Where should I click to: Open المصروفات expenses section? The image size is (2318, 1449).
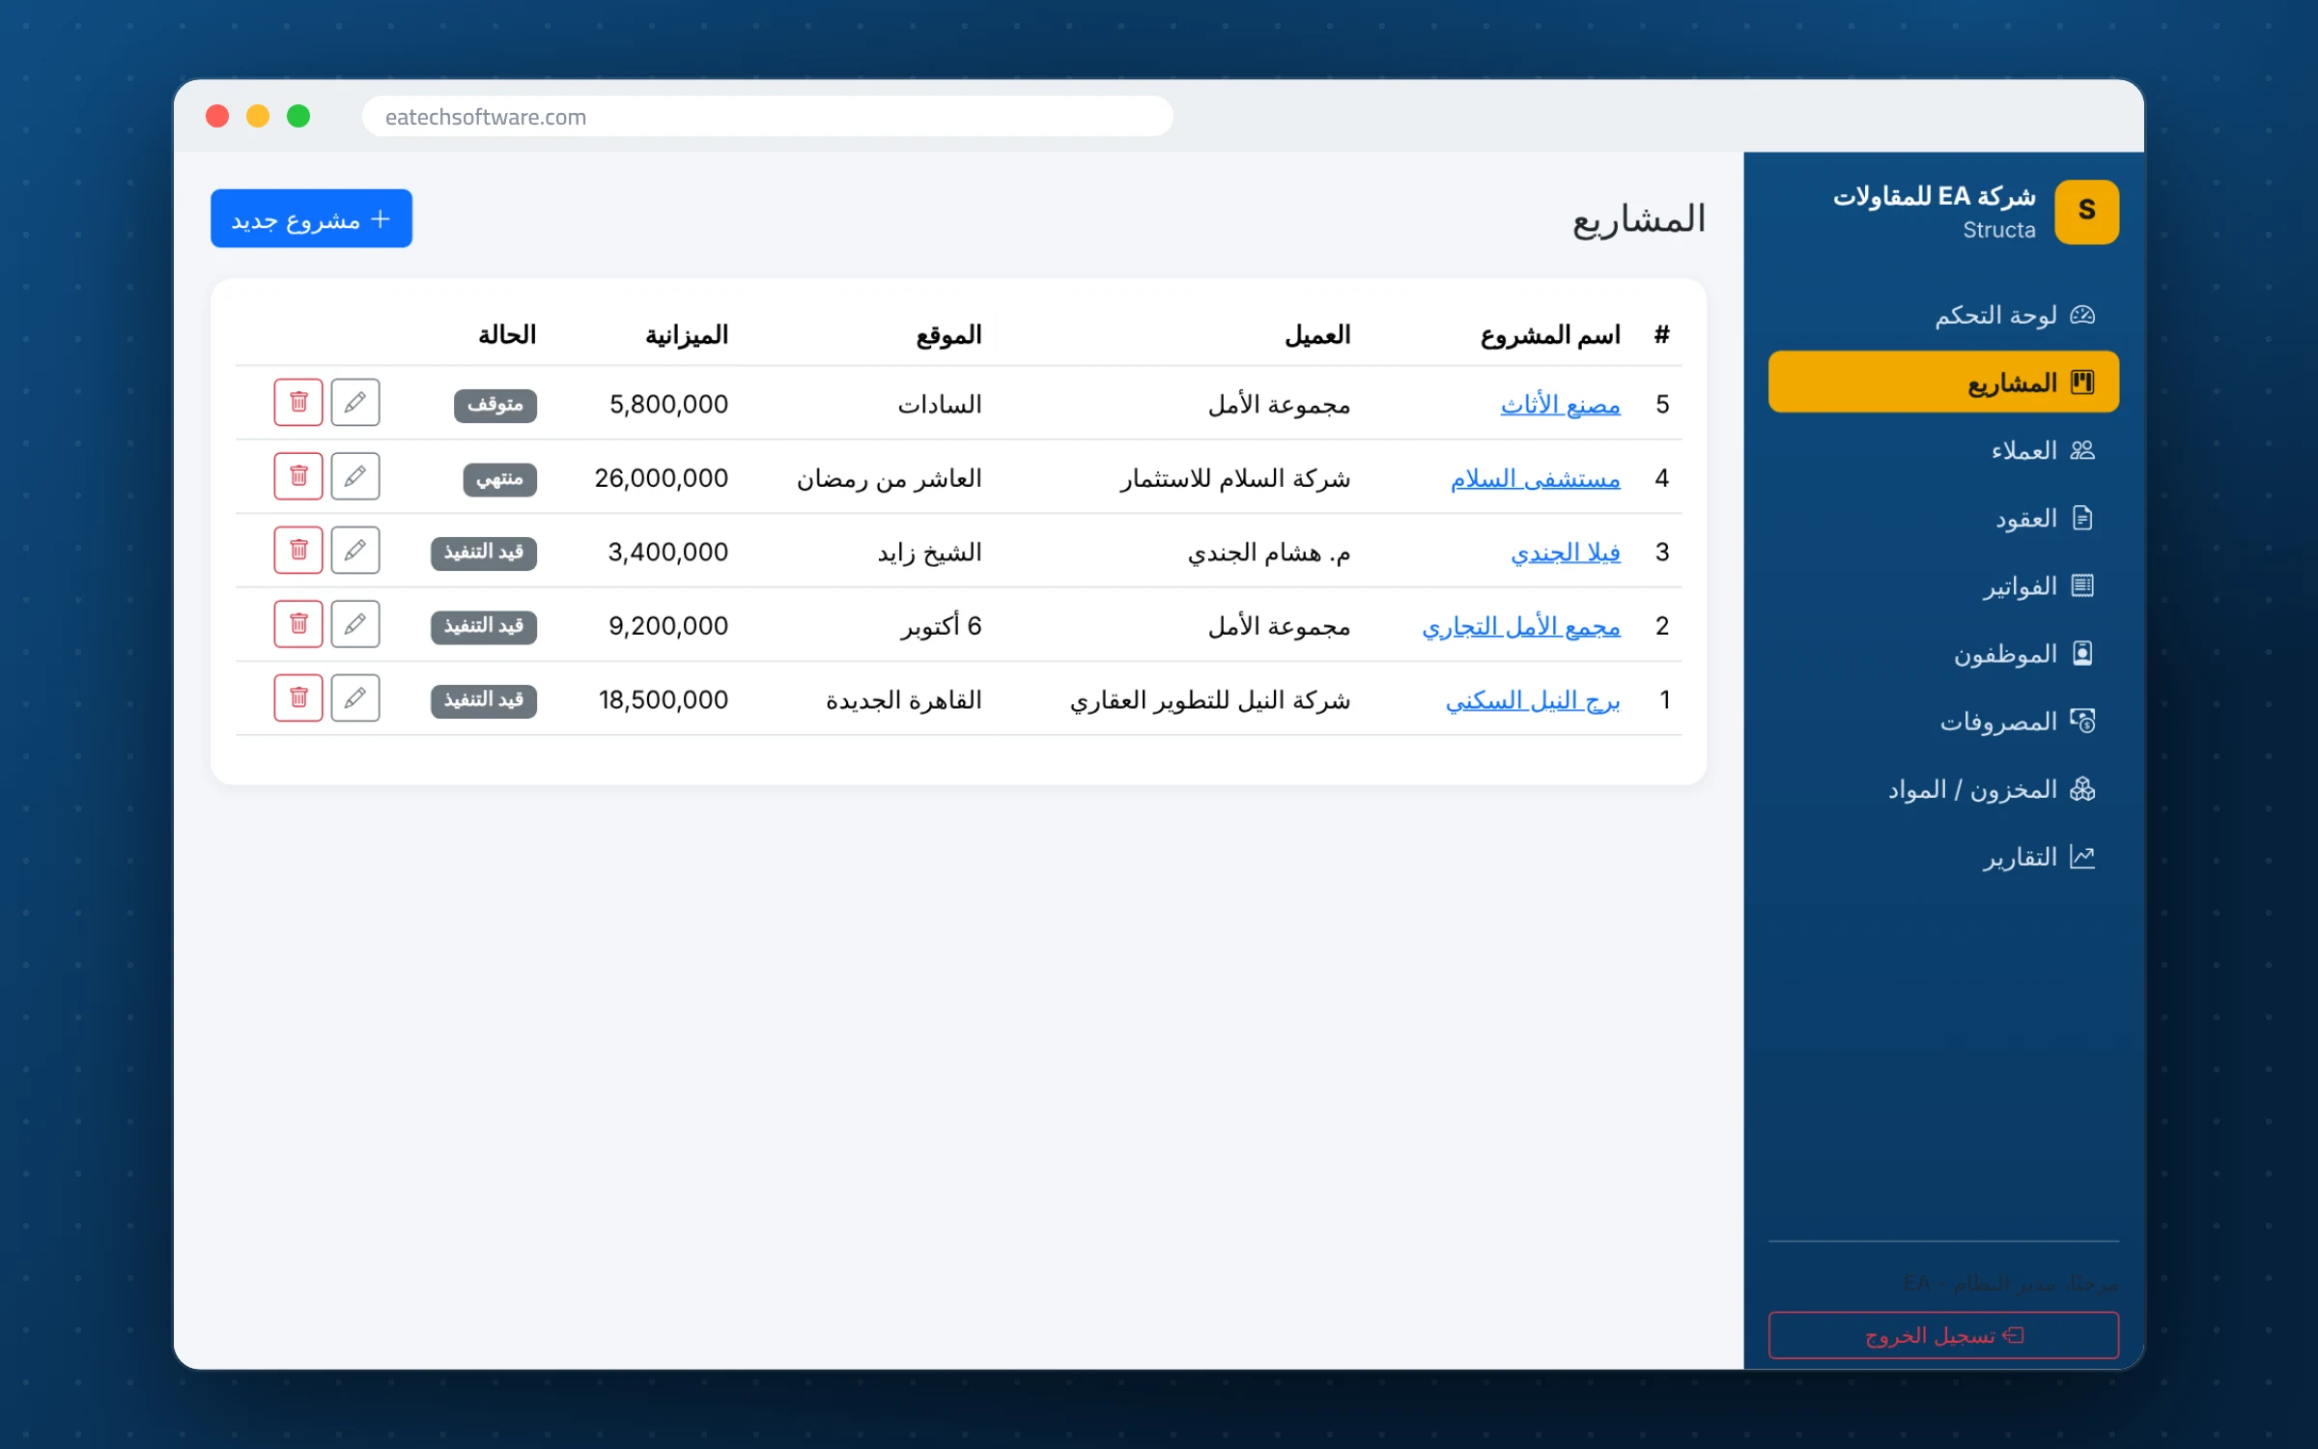pos(1943,722)
